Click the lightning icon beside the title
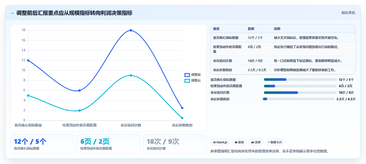366x164 pixels. coord(12,13)
